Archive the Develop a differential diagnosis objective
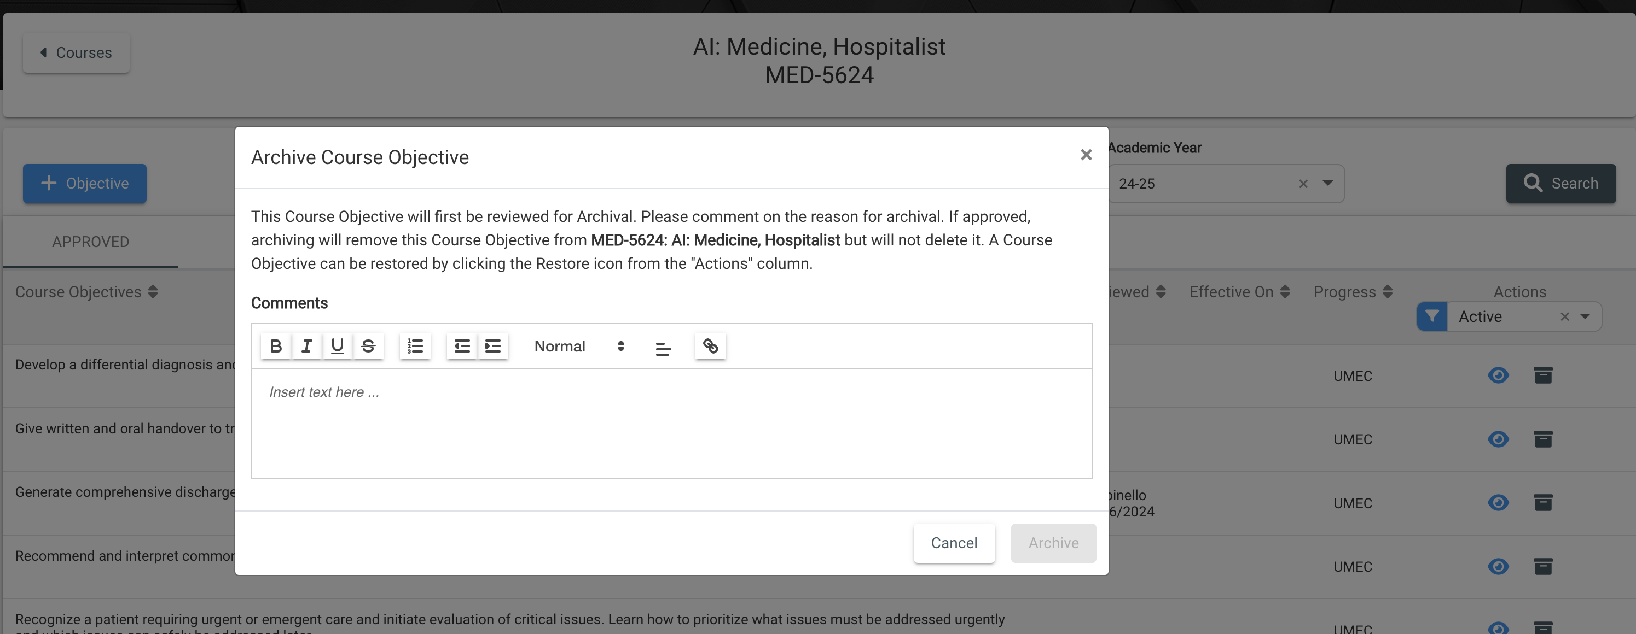The image size is (1636, 634). point(1542,375)
